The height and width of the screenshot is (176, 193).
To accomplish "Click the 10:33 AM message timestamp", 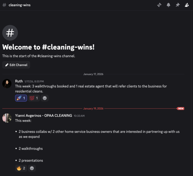I will 79,116.
